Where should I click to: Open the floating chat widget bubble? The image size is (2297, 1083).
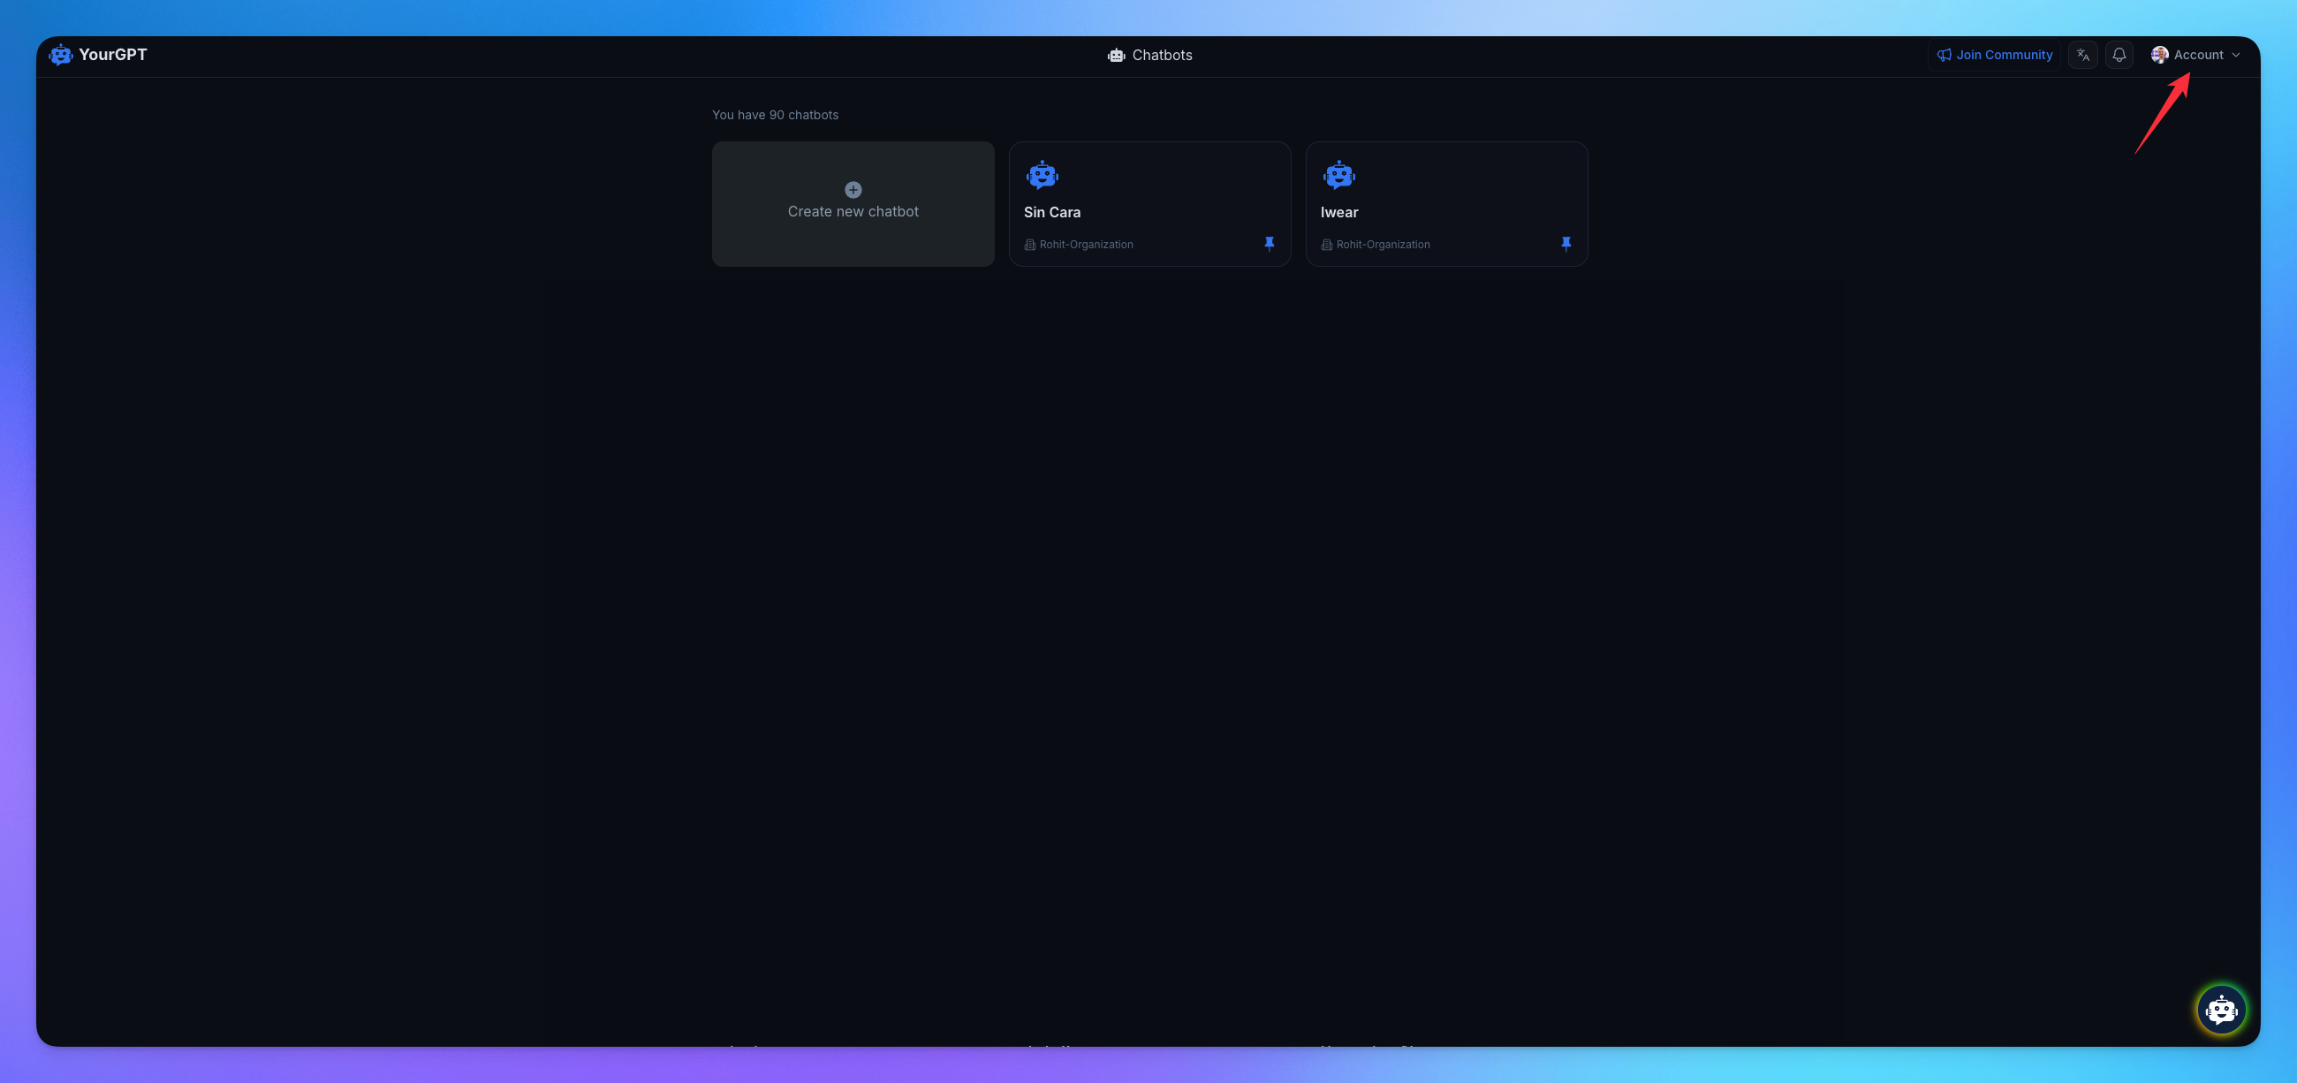click(x=2220, y=1010)
